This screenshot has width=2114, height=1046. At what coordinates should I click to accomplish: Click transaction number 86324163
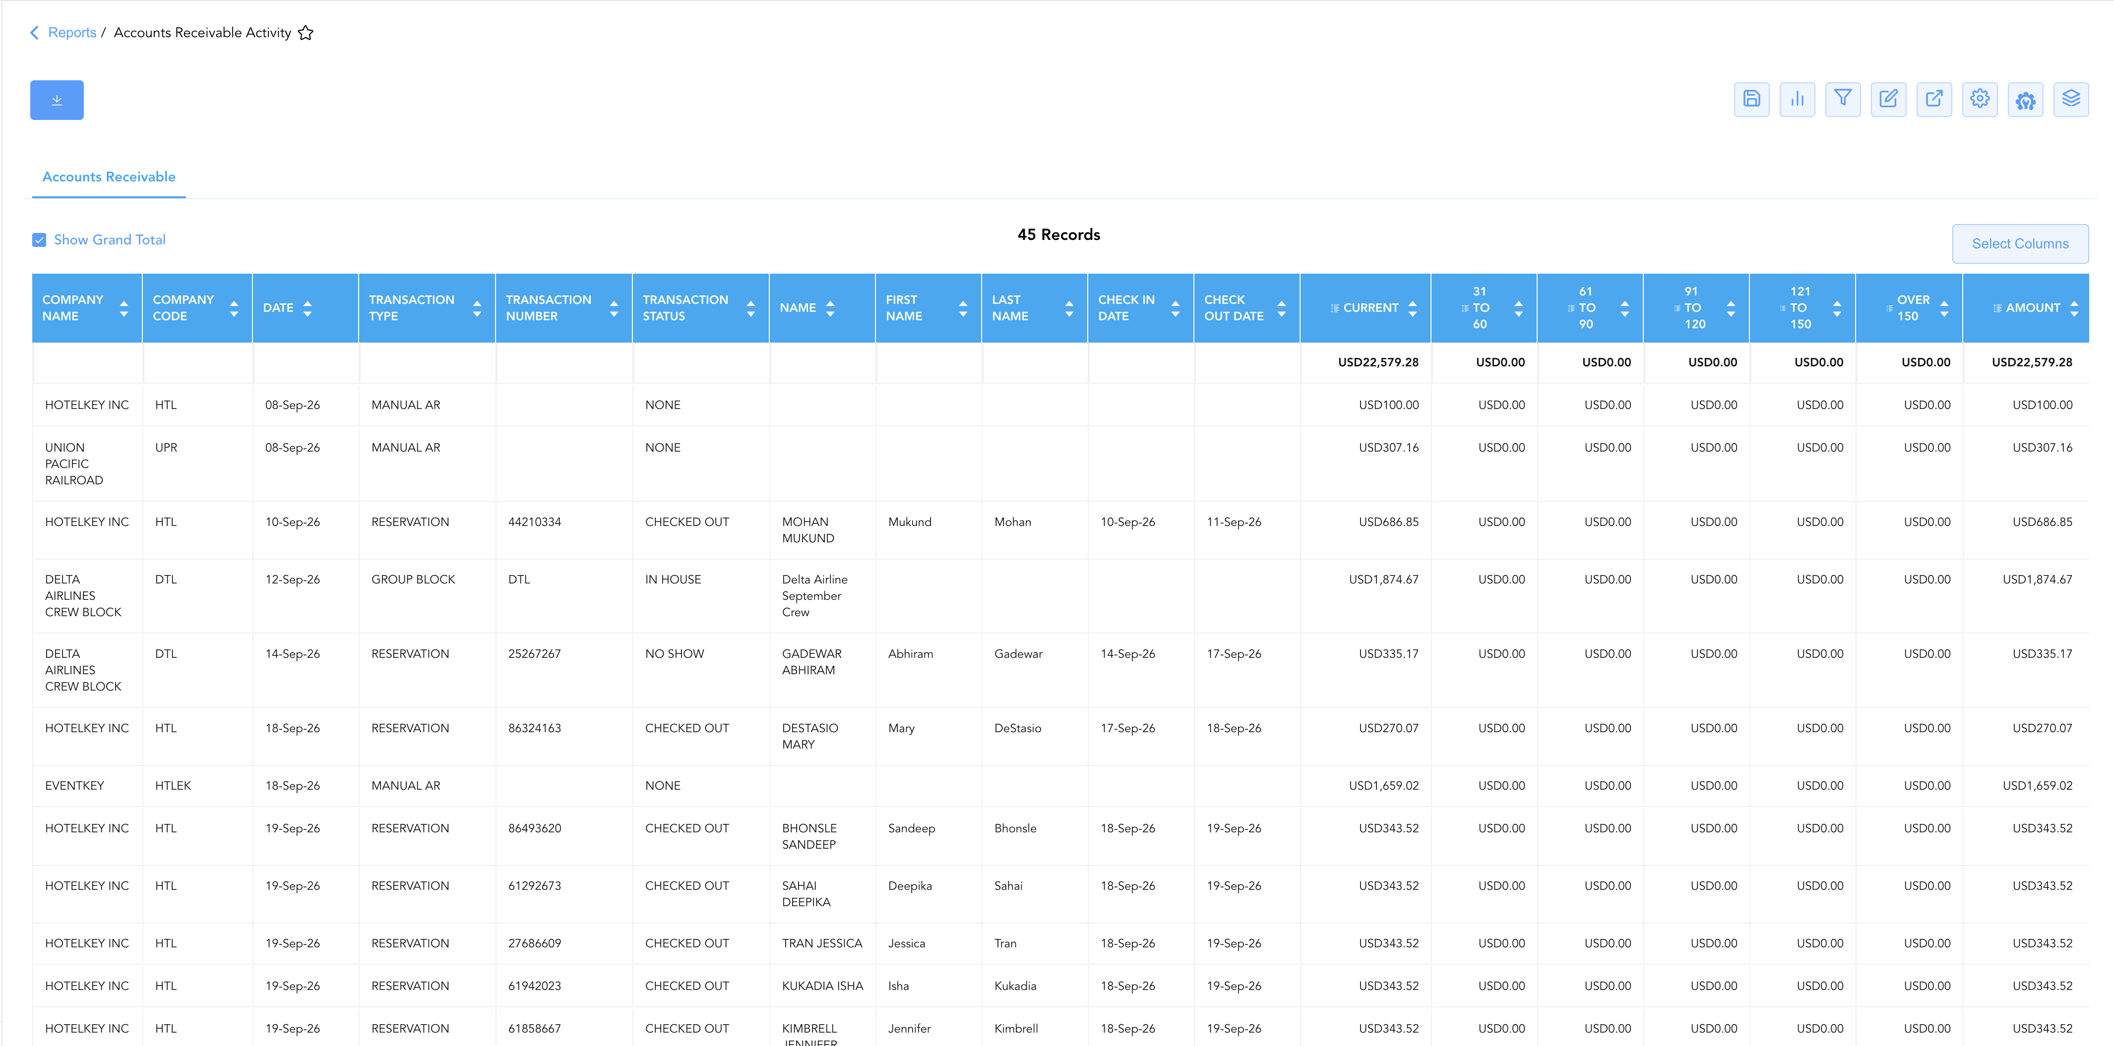click(x=534, y=729)
